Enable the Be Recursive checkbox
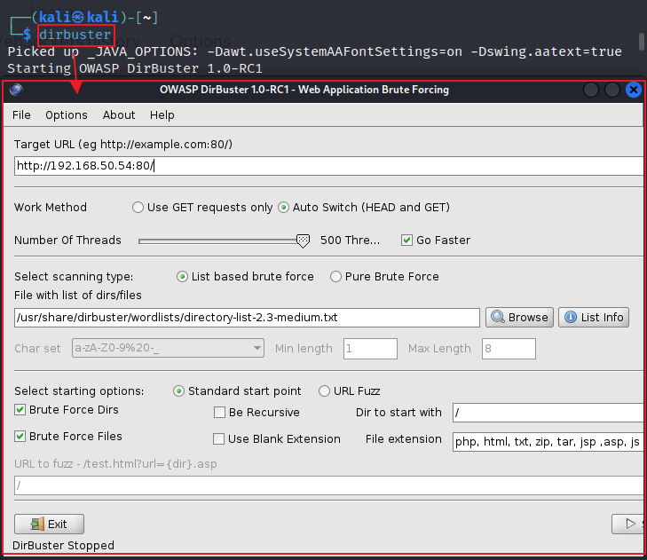Viewport: 647px width, 560px height. (x=219, y=413)
